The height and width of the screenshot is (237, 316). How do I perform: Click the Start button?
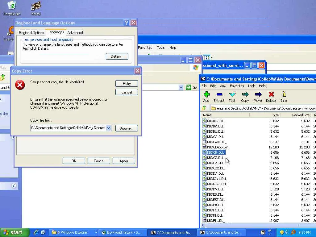[15, 232]
